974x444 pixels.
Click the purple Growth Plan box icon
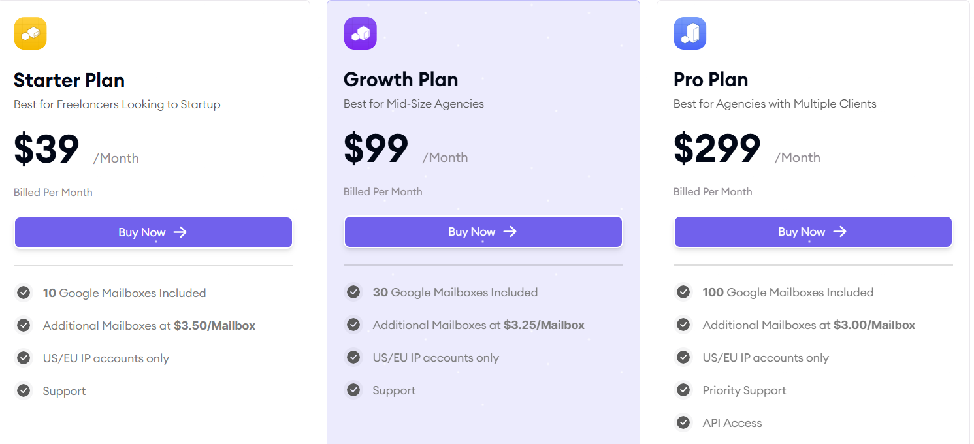coord(360,33)
